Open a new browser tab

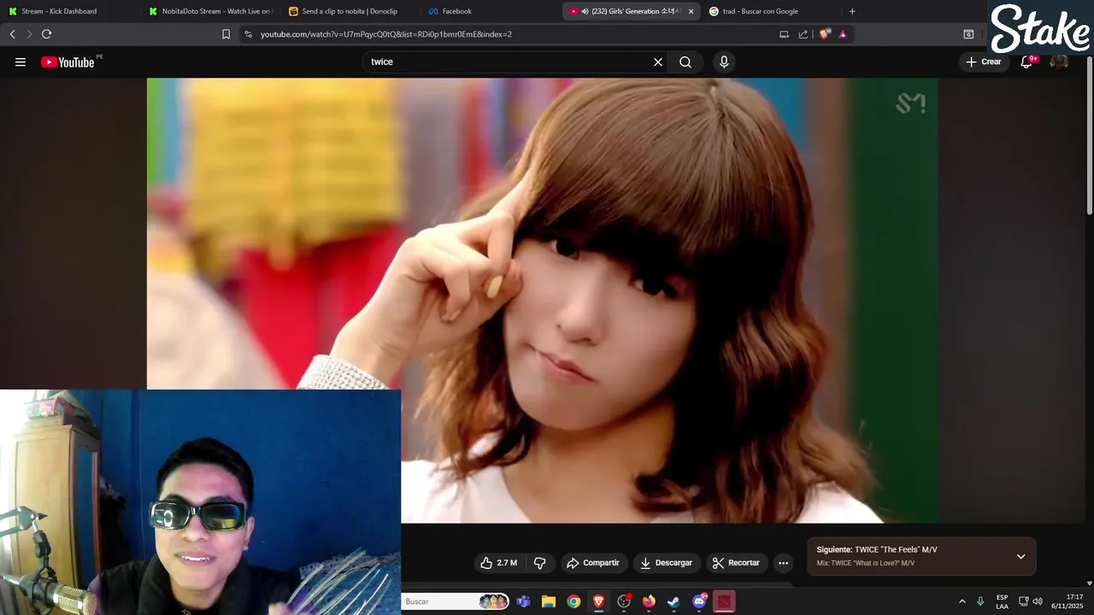(x=852, y=11)
